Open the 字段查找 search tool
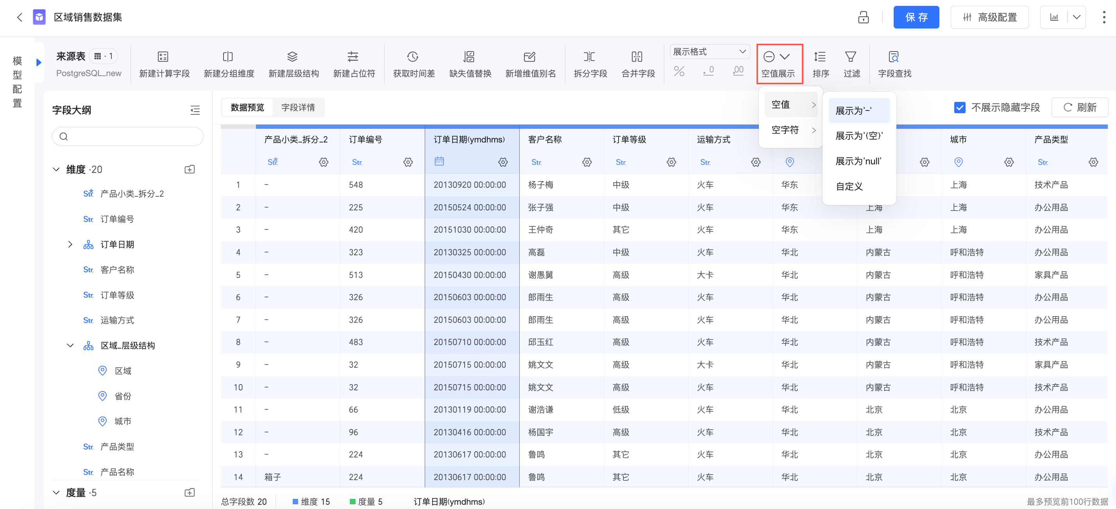The width and height of the screenshot is (1116, 509). [893, 57]
